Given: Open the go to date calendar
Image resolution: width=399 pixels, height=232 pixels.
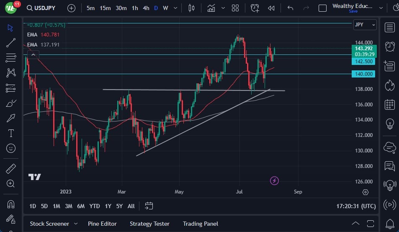Looking at the screenshot, I should 149,206.
